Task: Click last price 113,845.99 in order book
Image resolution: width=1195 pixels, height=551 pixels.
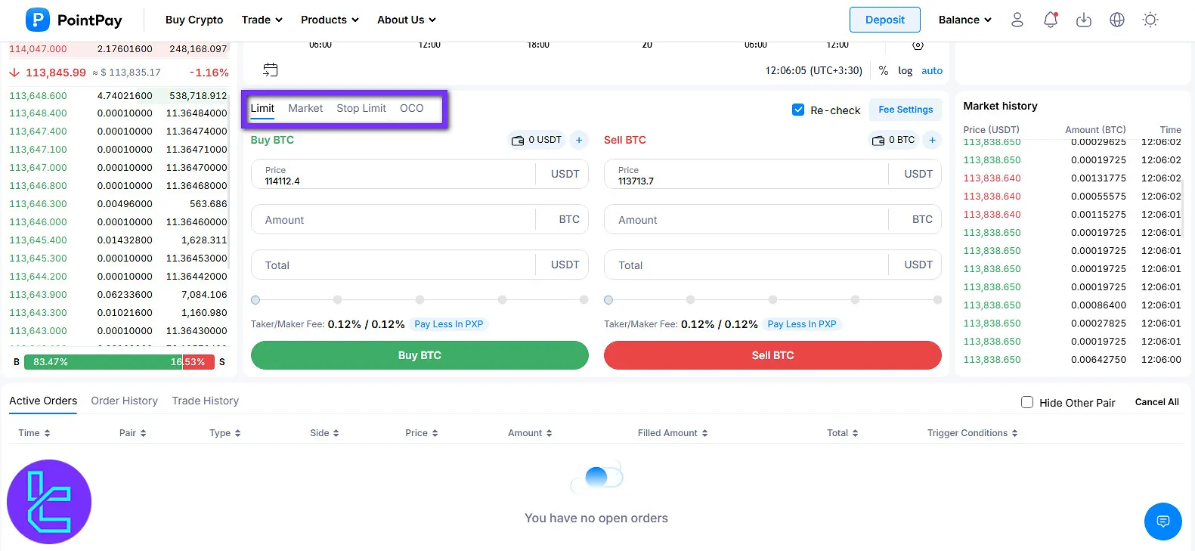Action: click(56, 73)
